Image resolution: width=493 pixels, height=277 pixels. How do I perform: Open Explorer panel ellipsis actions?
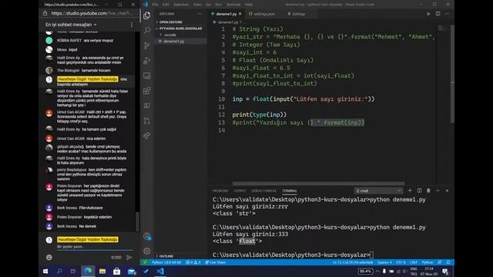click(200, 14)
